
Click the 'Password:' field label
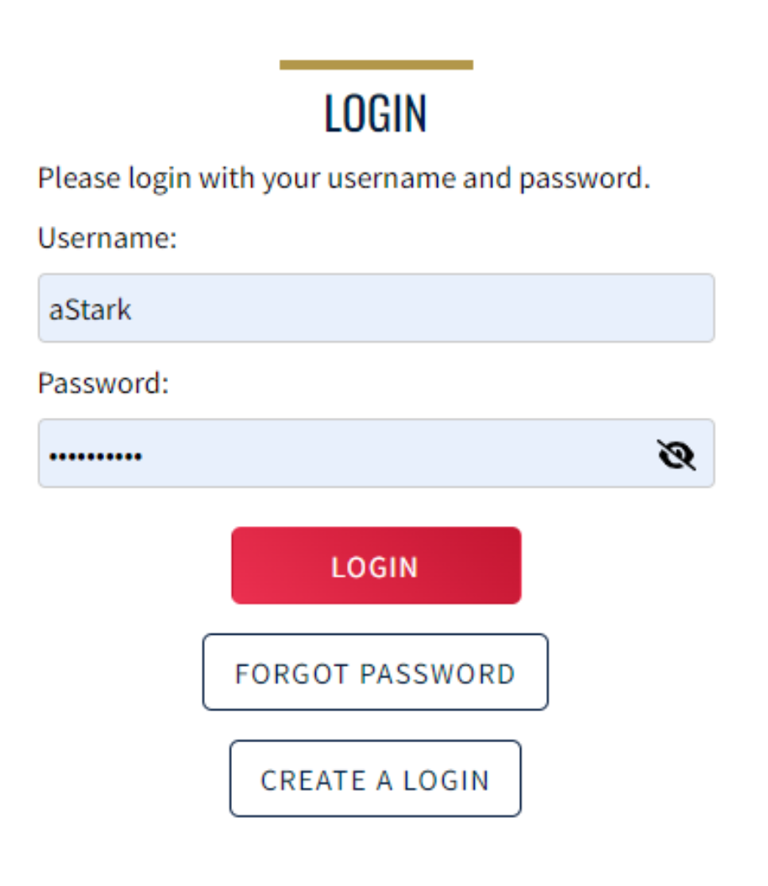[103, 384]
